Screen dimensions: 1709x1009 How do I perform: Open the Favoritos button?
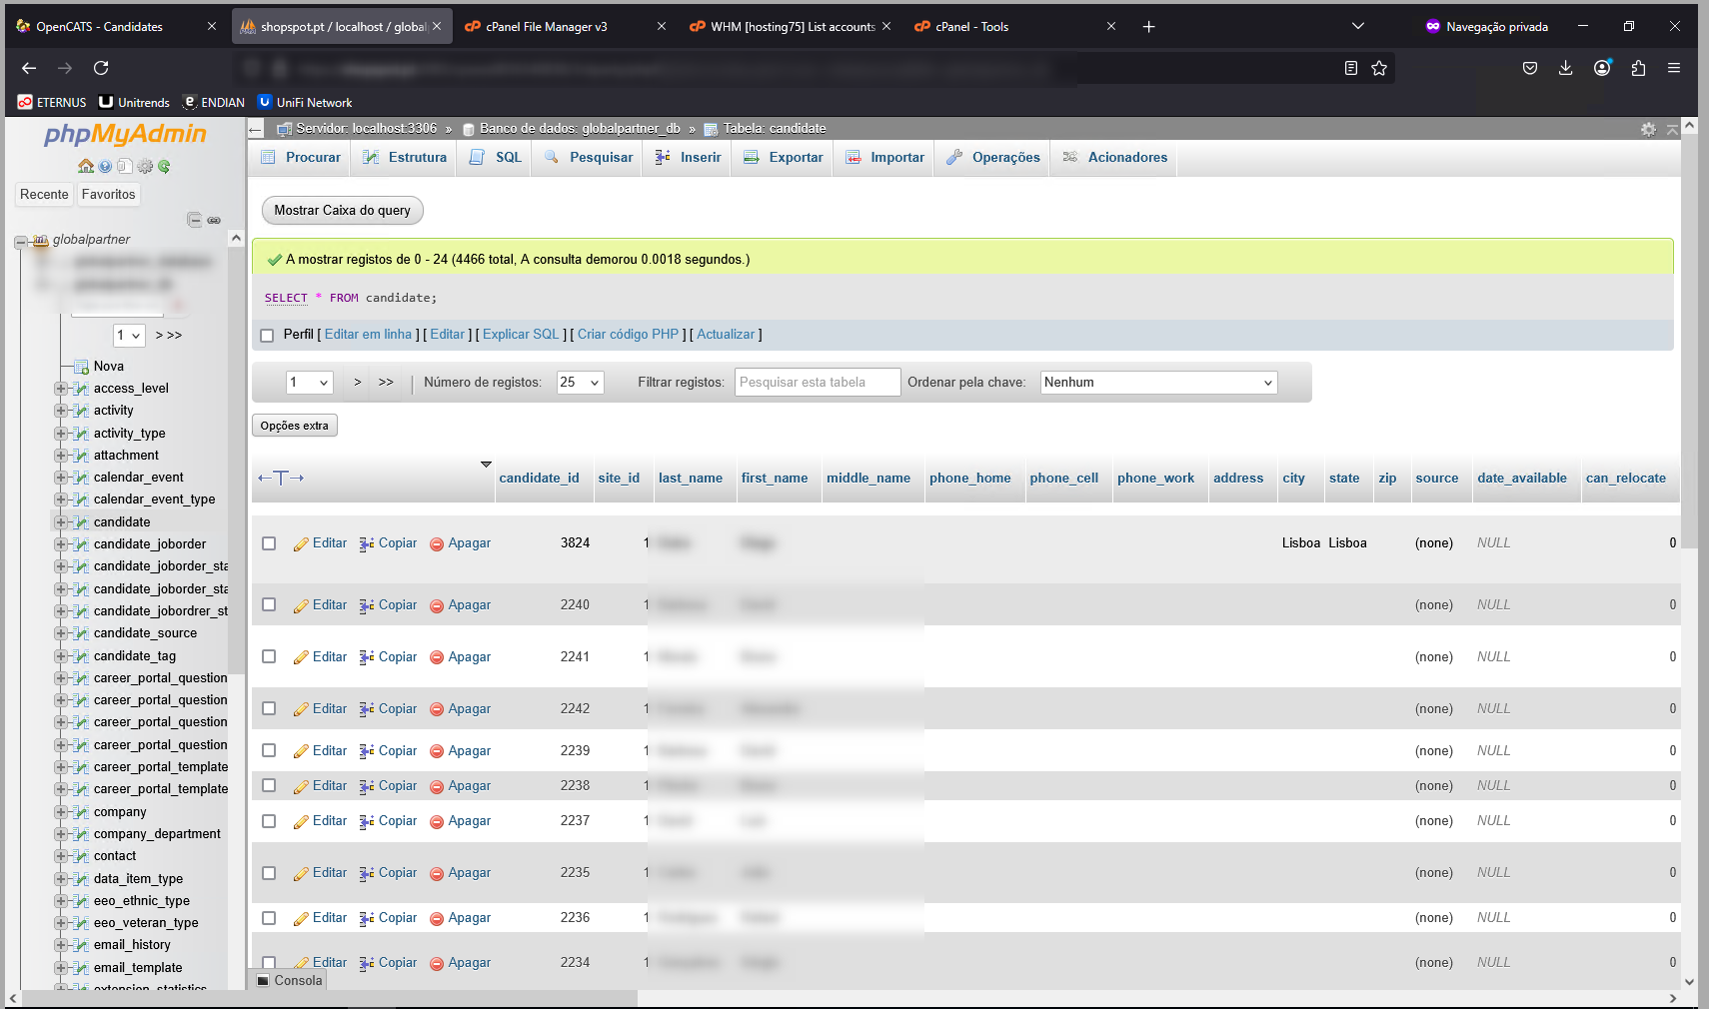(109, 195)
